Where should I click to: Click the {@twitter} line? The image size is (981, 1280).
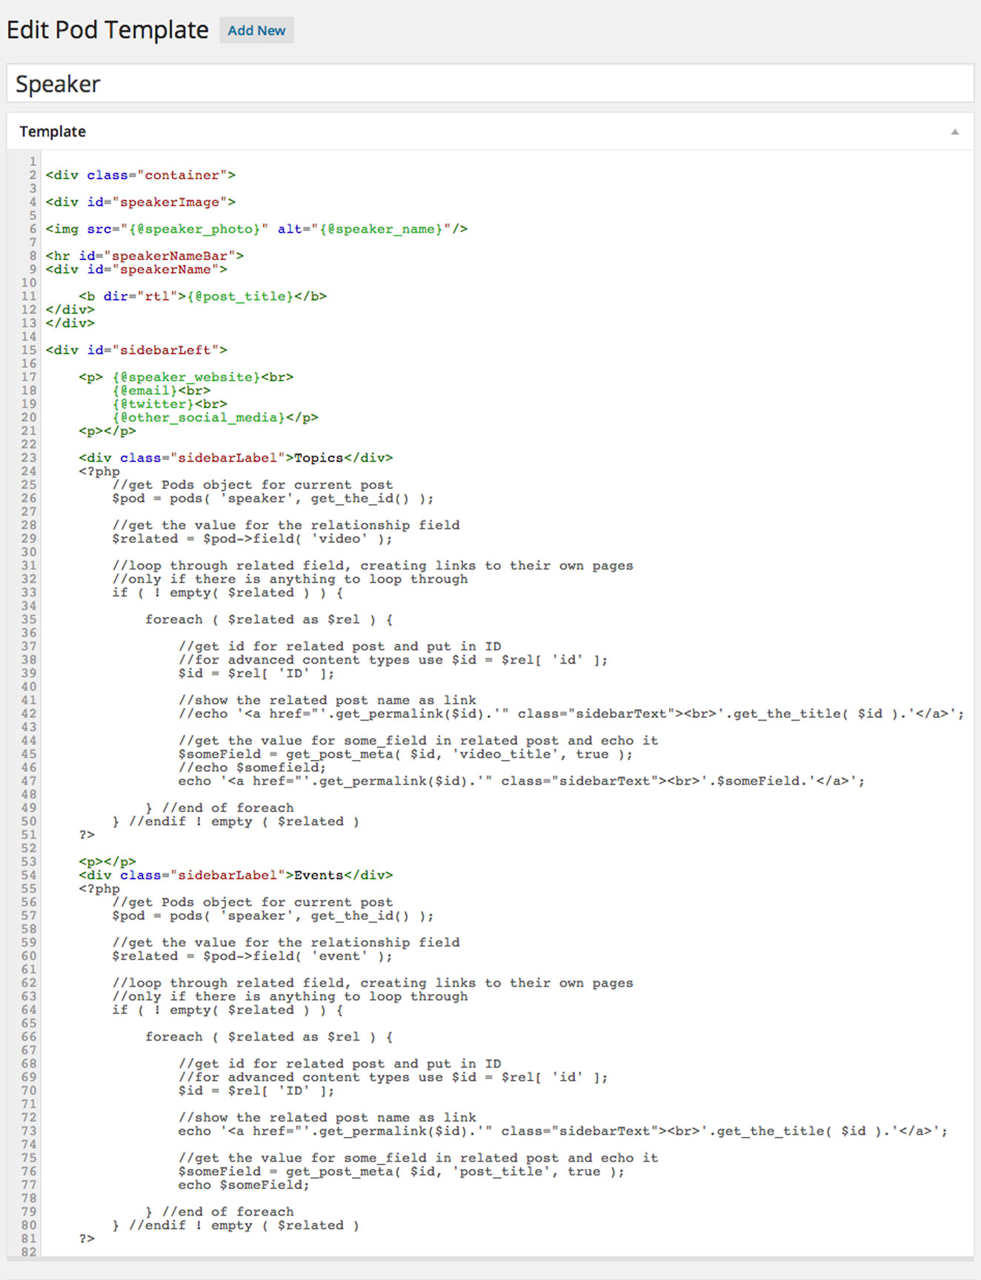tap(170, 404)
